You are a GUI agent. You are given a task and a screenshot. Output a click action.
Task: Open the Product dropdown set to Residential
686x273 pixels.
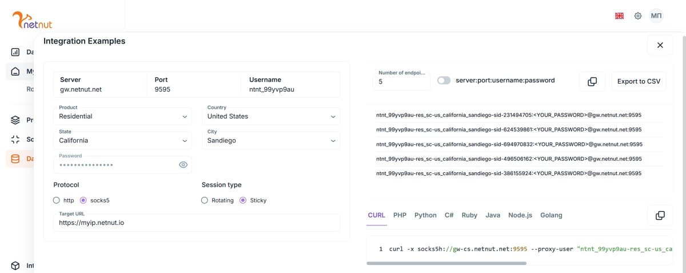(123, 116)
